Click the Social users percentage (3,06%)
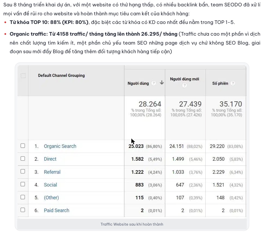Image resolution: width=264 pixels, height=232 pixels. pyautogui.click(x=155, y=185)
